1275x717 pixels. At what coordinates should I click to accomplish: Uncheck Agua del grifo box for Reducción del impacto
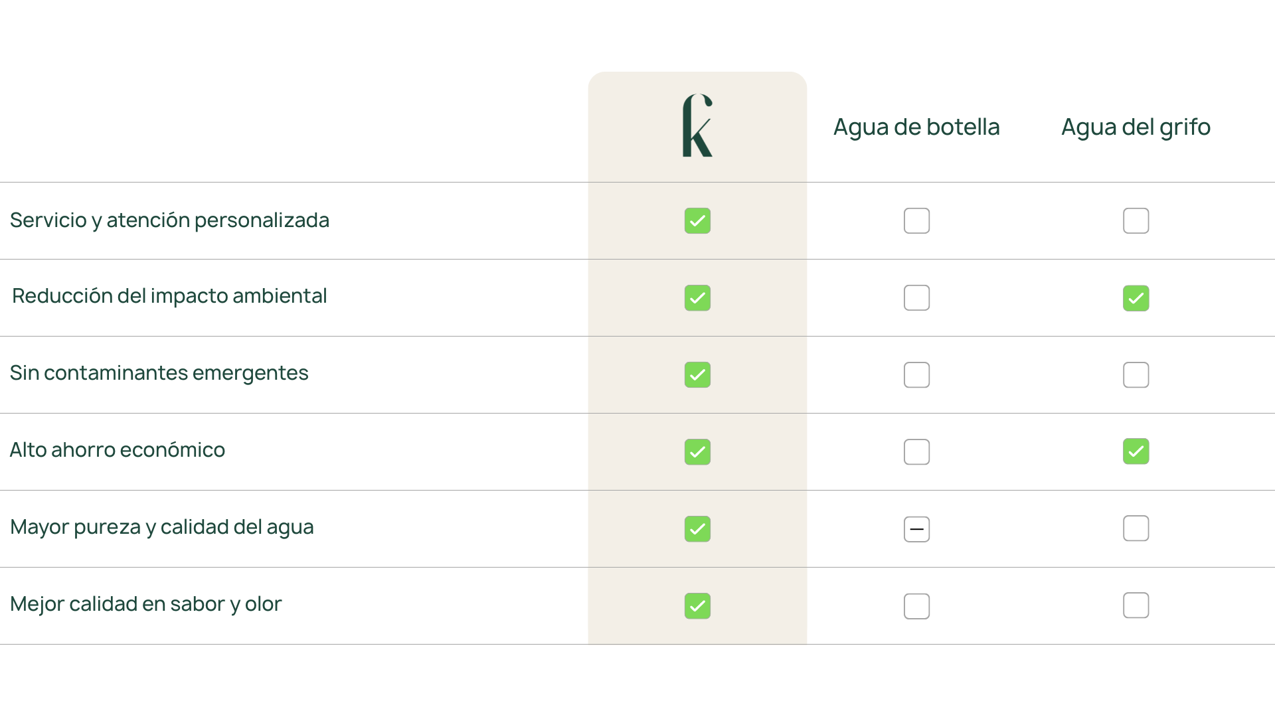1136,298
